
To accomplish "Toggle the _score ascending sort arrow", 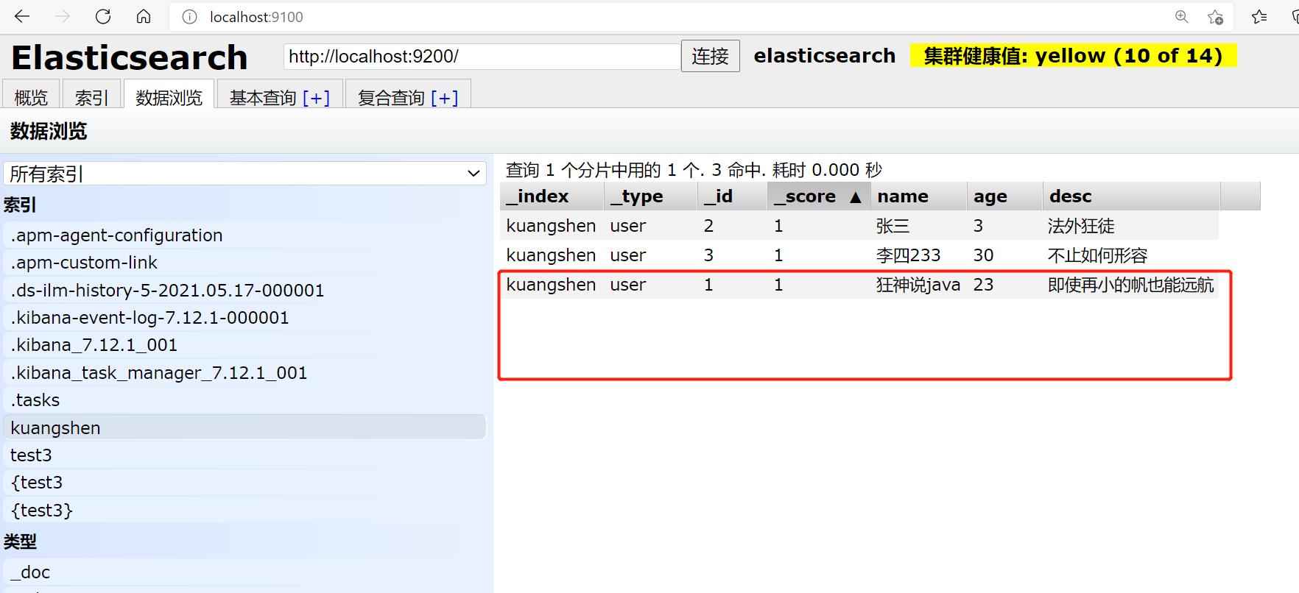I will 855,197.
